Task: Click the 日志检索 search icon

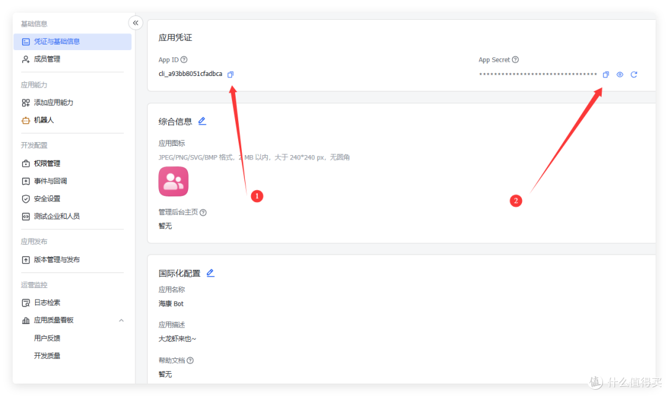Action: pos(25,303)
